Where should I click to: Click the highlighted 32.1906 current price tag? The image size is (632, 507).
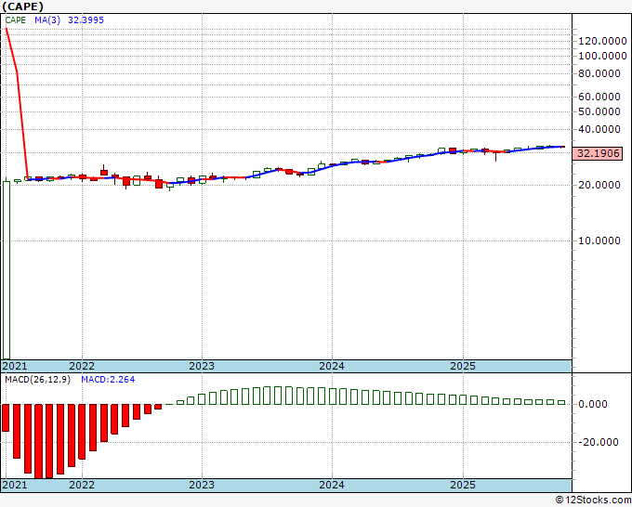coord(598,153)
